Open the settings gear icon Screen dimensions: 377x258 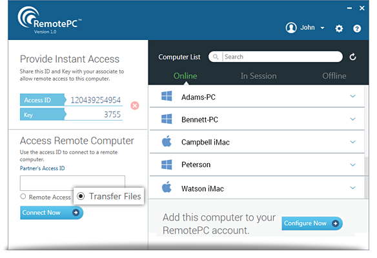click(339, 28)
